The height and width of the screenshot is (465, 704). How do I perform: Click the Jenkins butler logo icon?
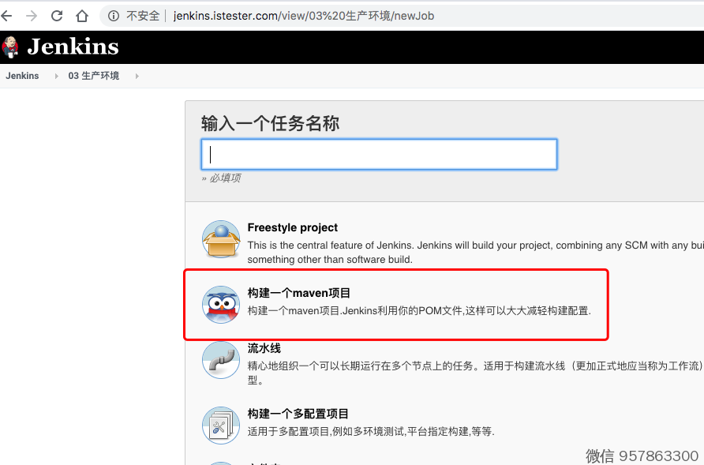pyautogui.click(x=10, y=47)
